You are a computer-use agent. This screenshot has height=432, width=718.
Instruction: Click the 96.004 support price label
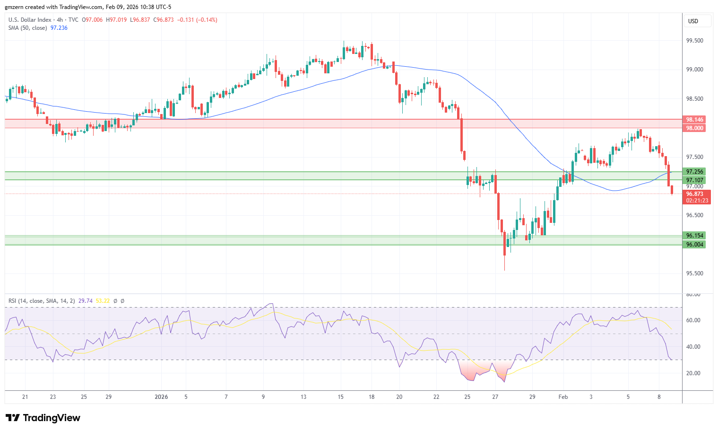[x=694, y=245]
